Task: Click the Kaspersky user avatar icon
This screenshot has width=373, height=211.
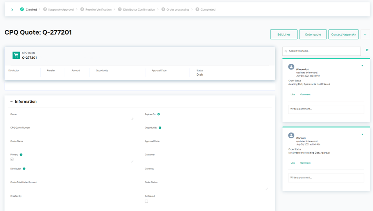Action: tap(291, 67)
